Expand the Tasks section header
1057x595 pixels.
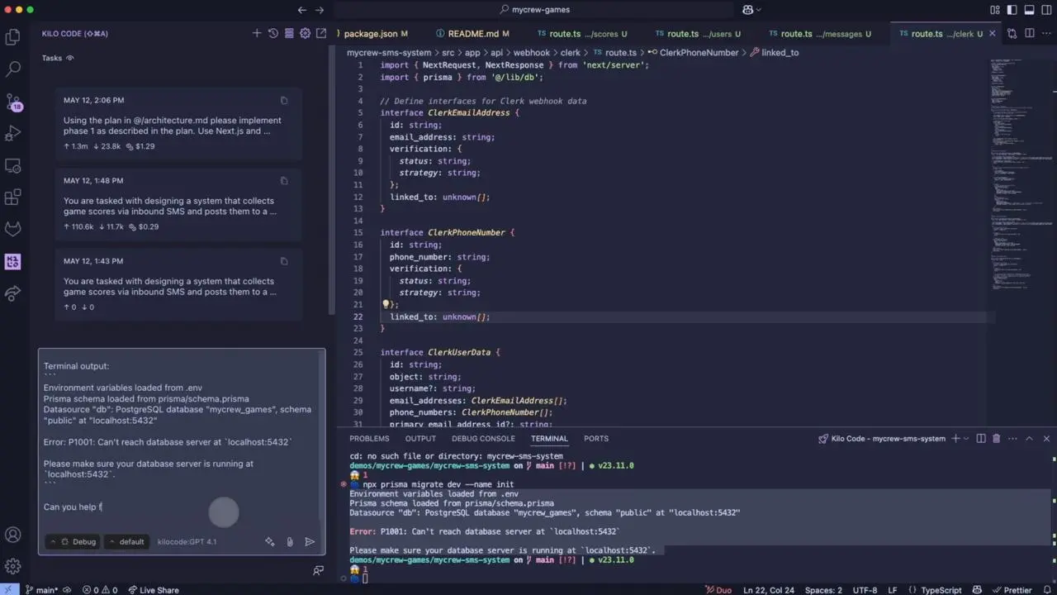[x=51, y=58]
